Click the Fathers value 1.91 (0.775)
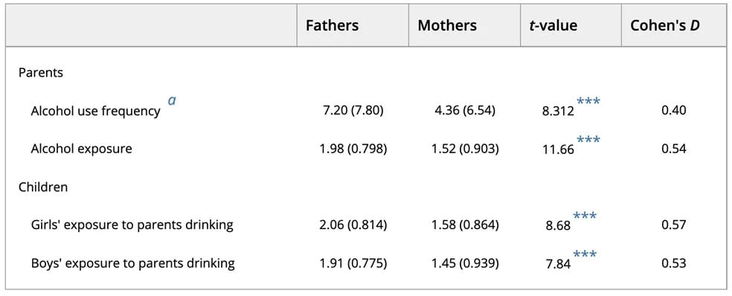 point(353,263)
